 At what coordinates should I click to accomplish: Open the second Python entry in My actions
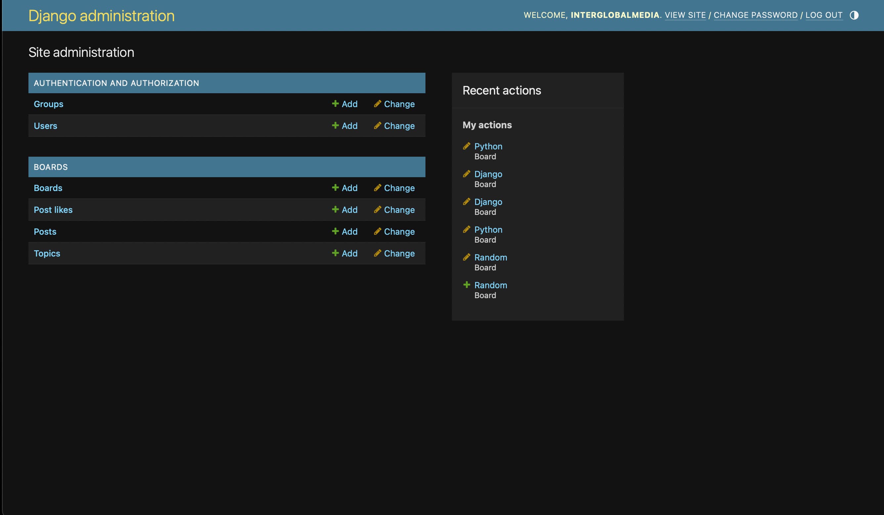pyautogui.click(x=488, y=229)
